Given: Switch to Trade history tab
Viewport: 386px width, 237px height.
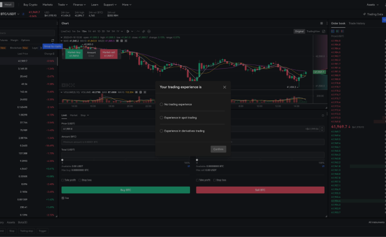Looking at the screenshot, I should (x=356, y=23).
